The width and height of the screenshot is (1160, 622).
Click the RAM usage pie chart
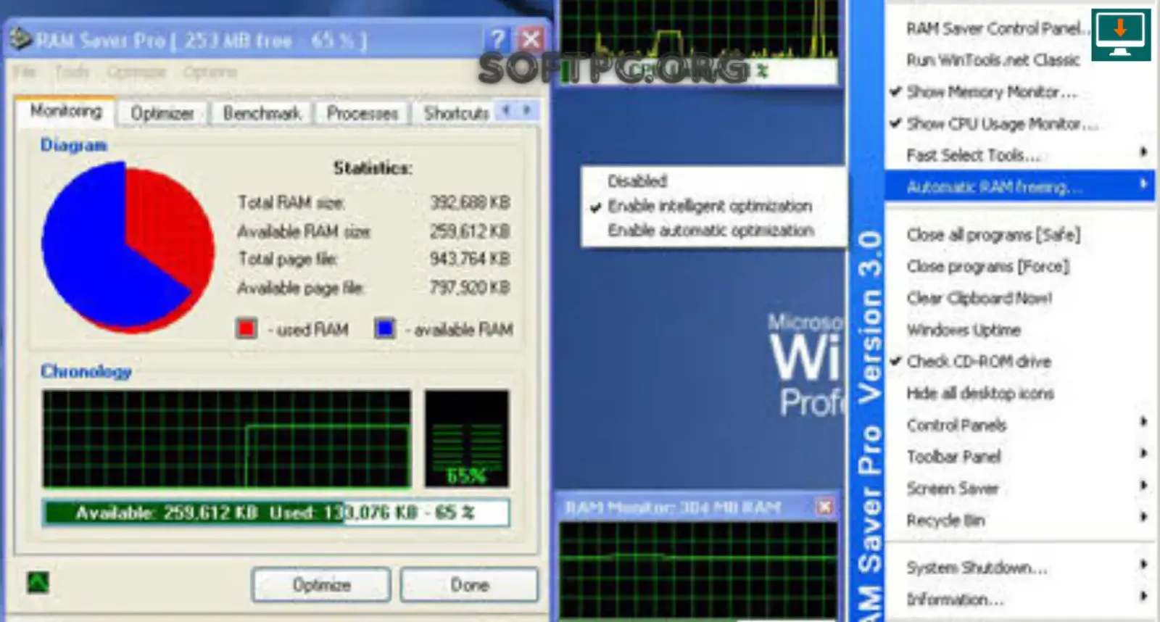pos(128,247)
